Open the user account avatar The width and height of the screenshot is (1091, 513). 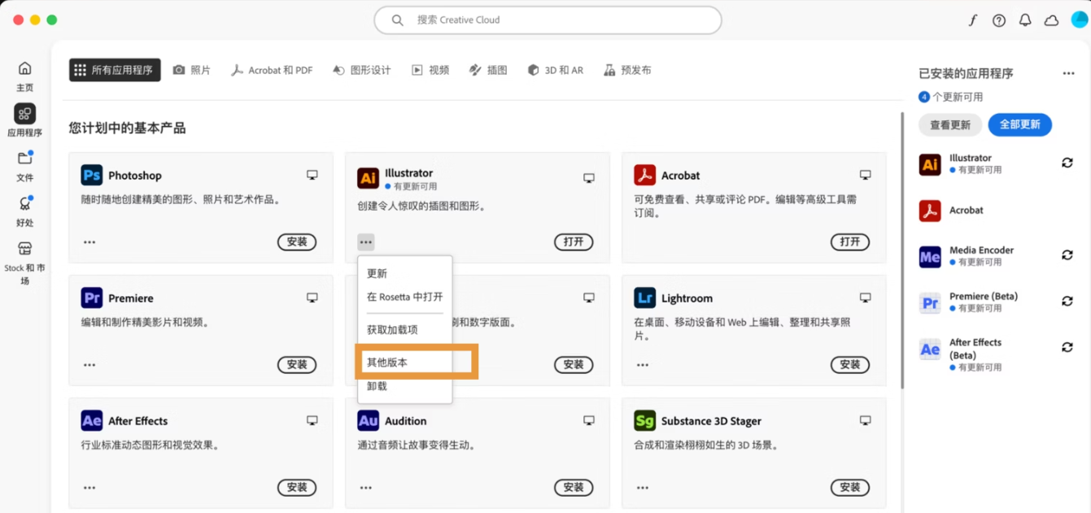tap(1079, 20)
